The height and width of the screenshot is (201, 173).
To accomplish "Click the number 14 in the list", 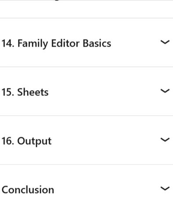I will (8, 44).
